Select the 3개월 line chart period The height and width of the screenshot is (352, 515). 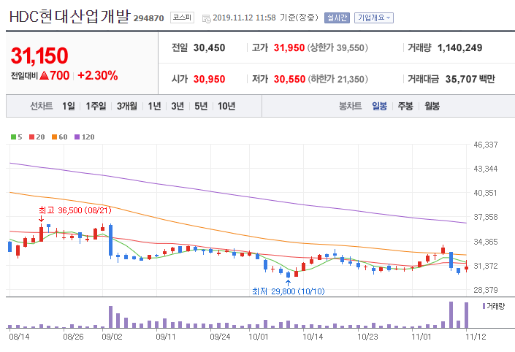pos(127,106)
